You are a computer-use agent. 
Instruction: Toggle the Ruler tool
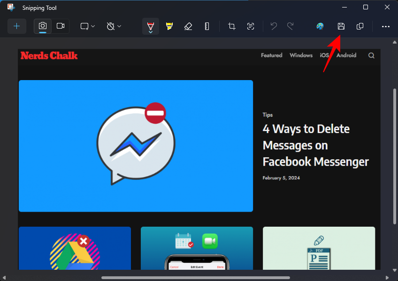click(x=207, y=26)
